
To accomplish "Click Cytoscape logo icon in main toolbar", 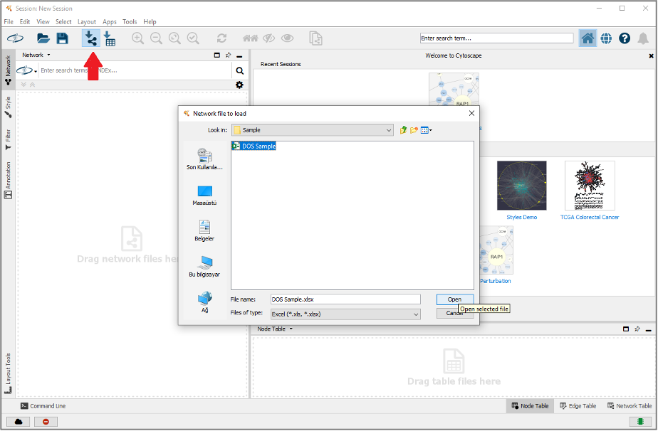I will point(16,38).
